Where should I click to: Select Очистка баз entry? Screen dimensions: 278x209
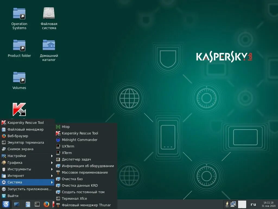[86, 179]
